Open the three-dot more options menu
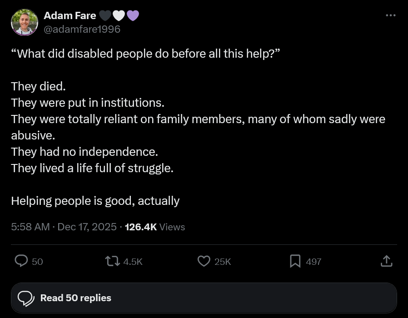The image size is (408, 318). click(390, 15)
